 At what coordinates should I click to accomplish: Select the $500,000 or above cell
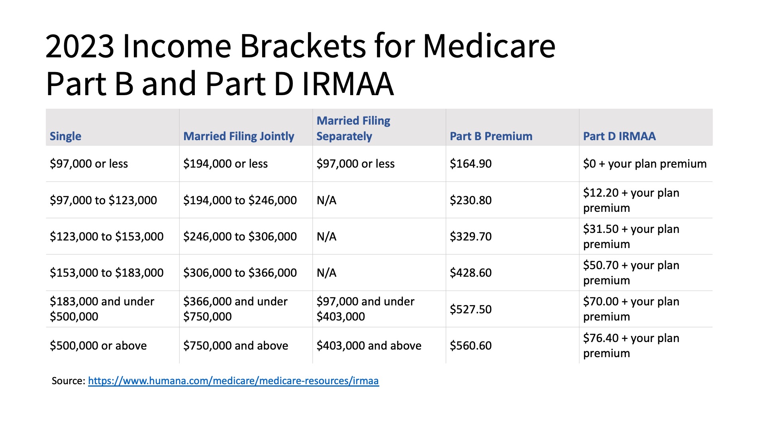(x=98, y=346)
